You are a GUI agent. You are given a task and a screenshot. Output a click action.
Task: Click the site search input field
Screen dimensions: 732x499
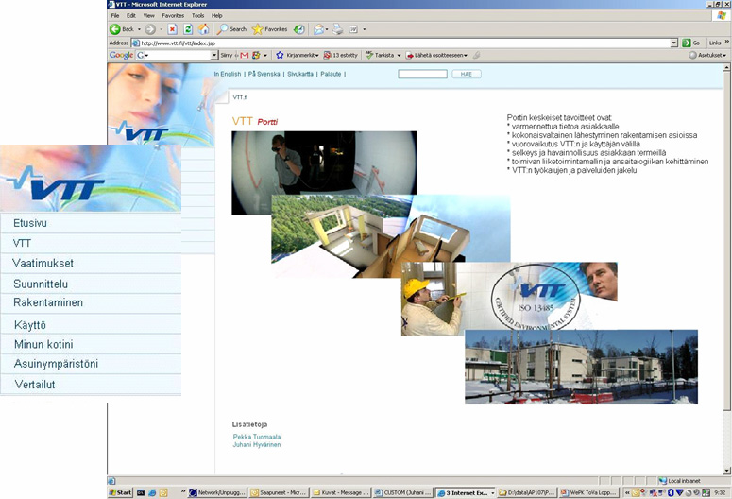point(422,74)
